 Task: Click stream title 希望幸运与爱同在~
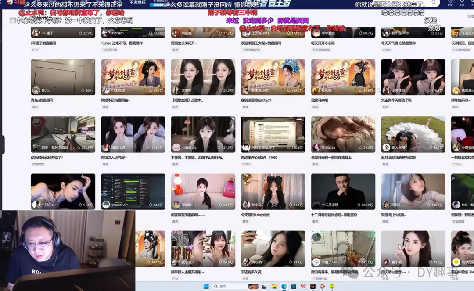(115, 101)
